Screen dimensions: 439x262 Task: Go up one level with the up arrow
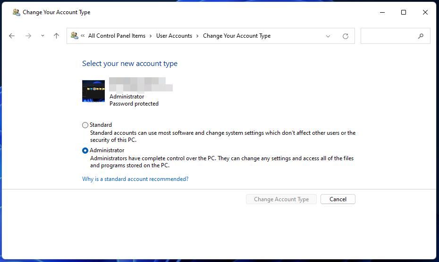[56, 36]
